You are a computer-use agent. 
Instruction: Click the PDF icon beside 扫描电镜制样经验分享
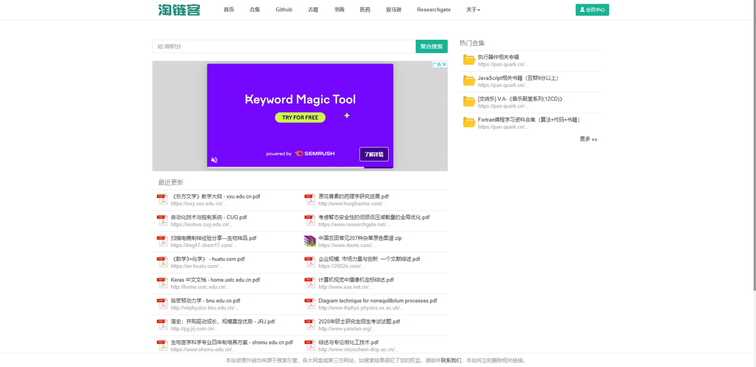(162, 241)
